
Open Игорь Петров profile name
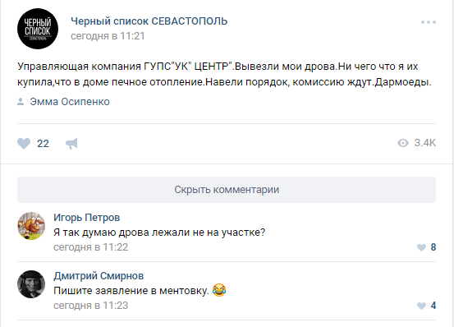(x=86, y=218)
